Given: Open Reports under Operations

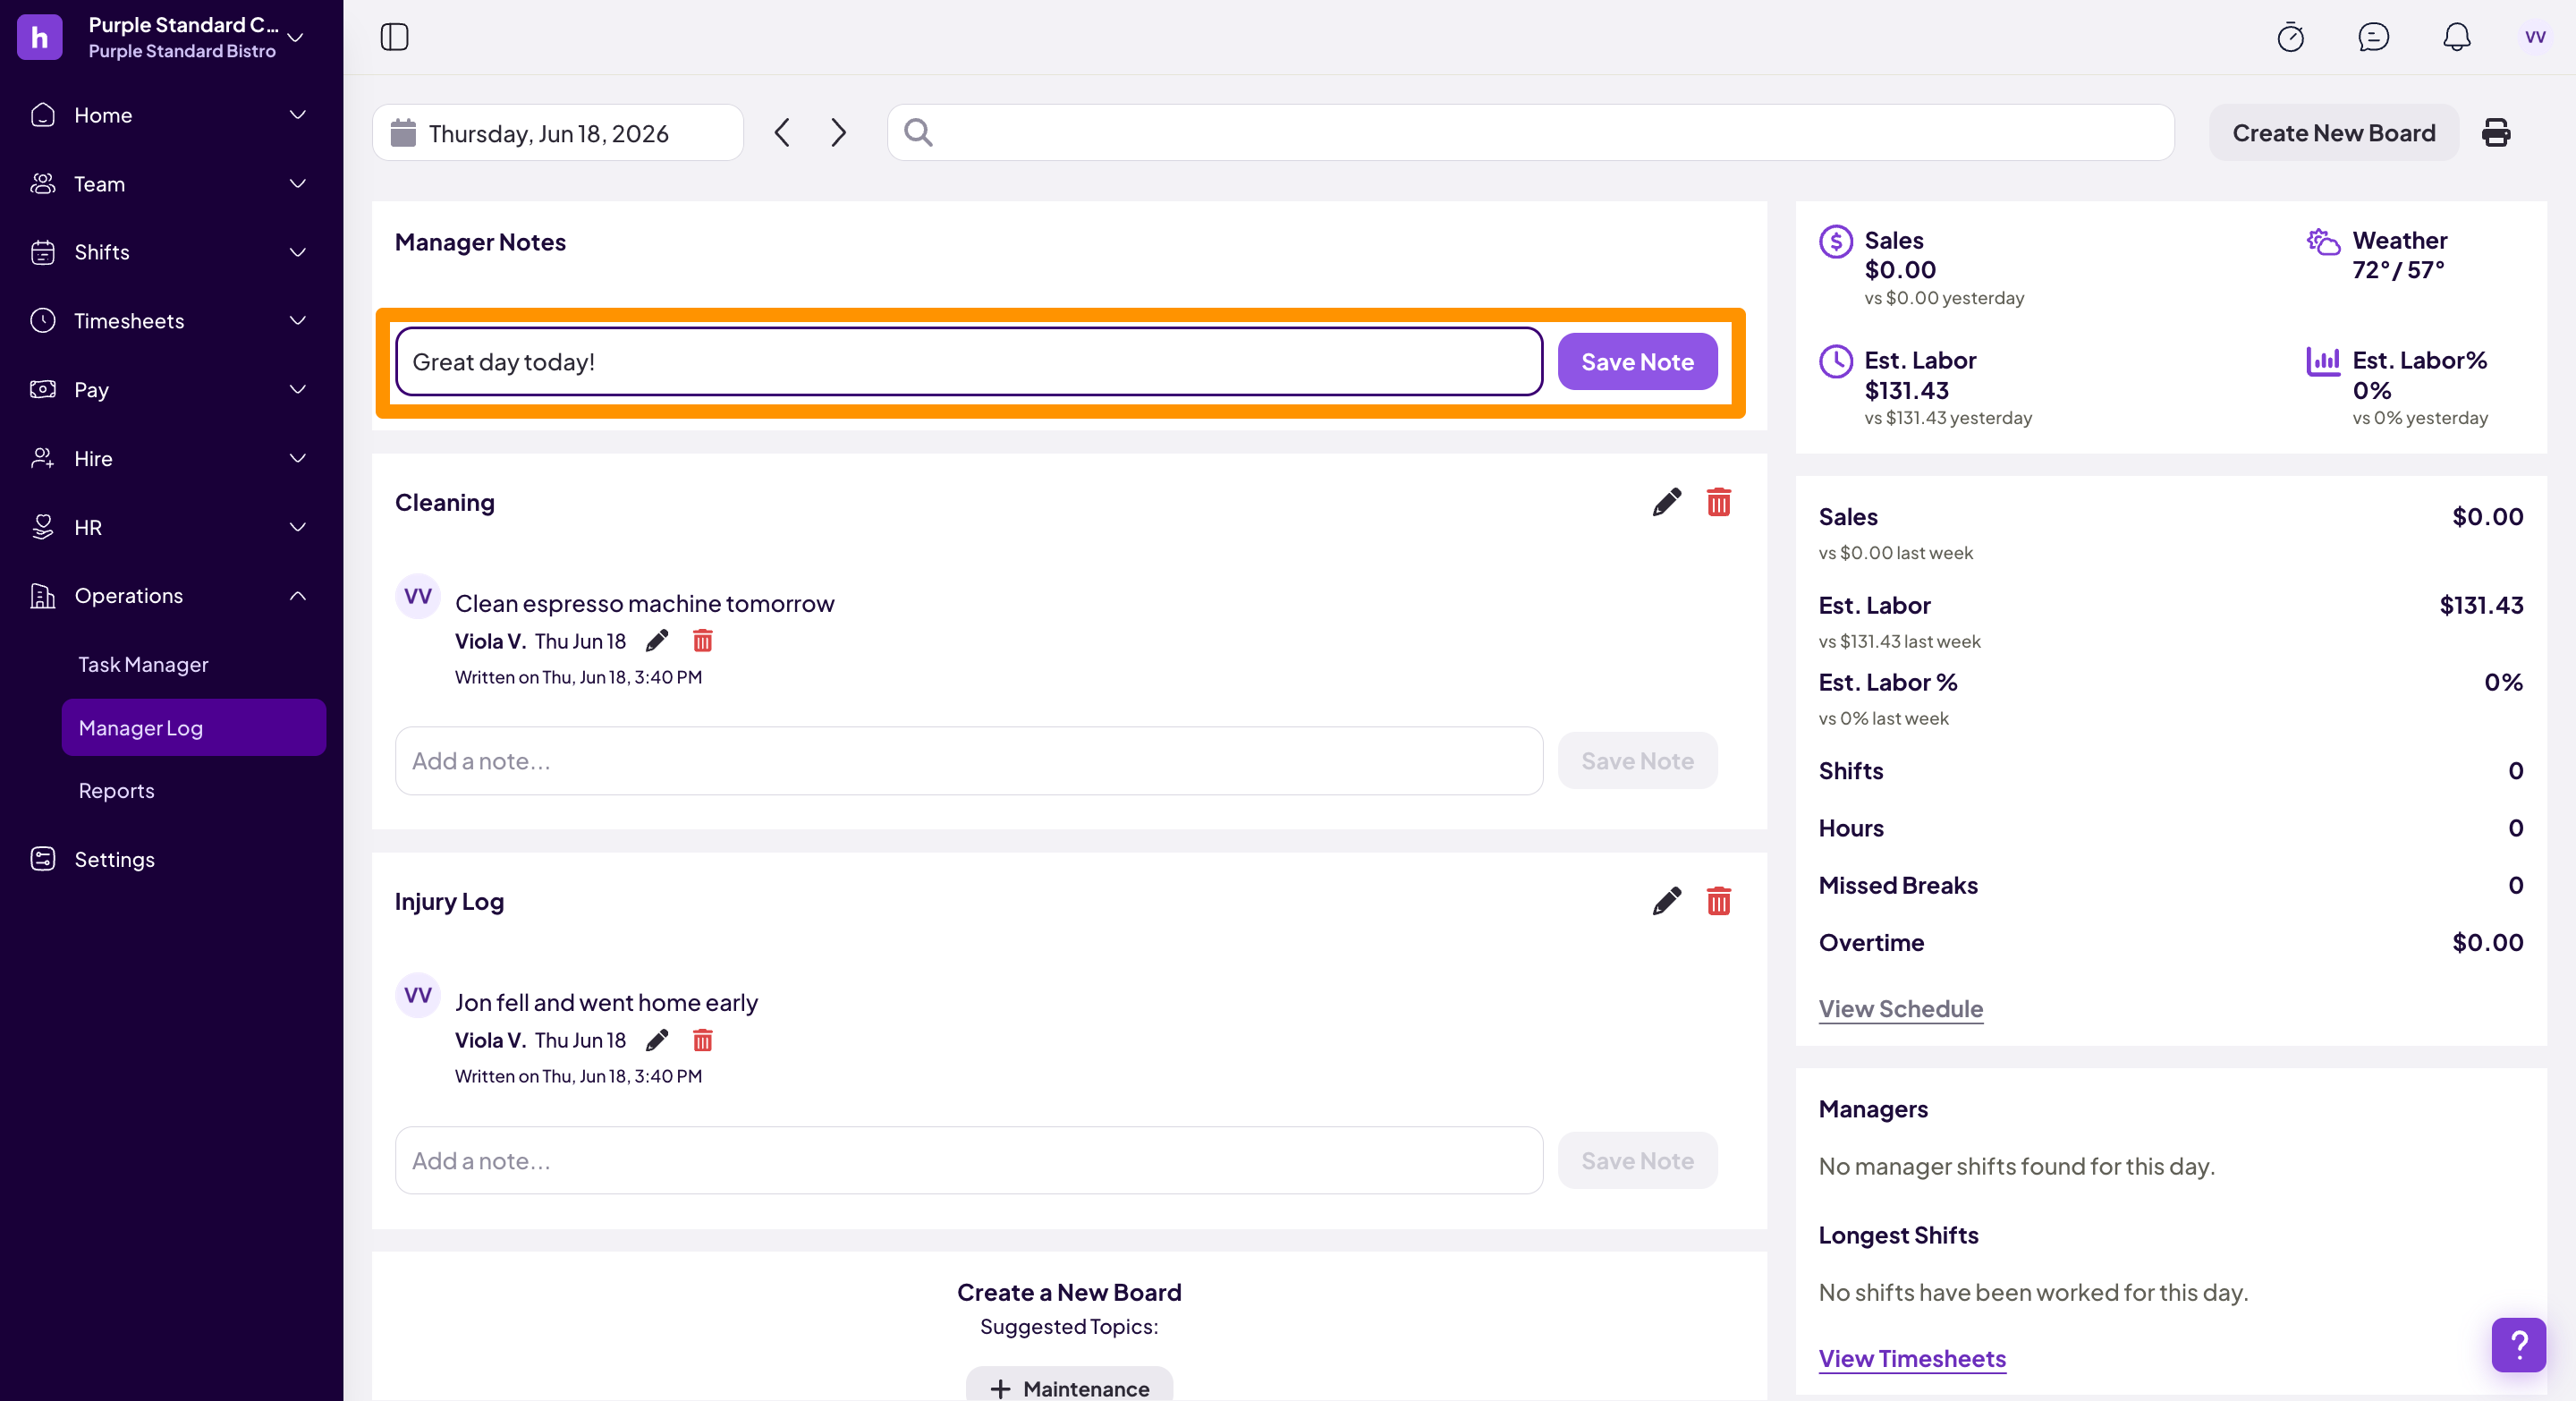Looking at the screenshot, I should (116, 791).
